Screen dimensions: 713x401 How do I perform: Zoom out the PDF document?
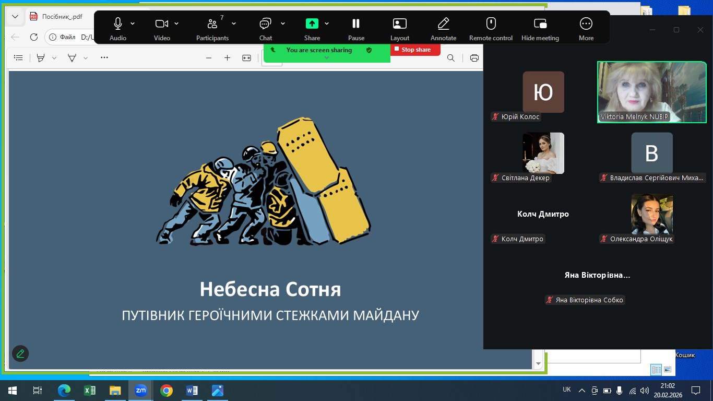[209, 58]
